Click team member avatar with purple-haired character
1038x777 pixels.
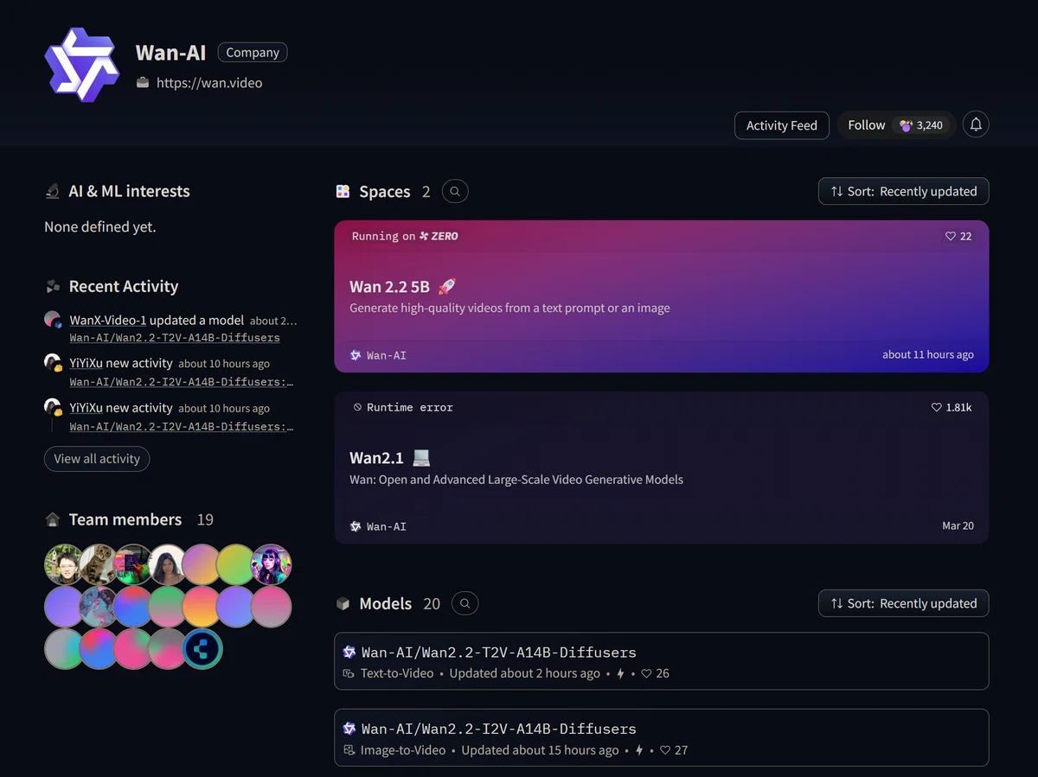click(x=271, y=564)
